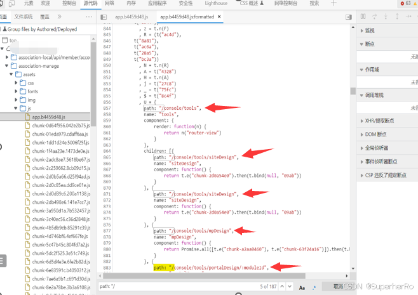This screenshot has width=418, height=295.
Task: Click line number 857 in the gutter
Action: 107,108
